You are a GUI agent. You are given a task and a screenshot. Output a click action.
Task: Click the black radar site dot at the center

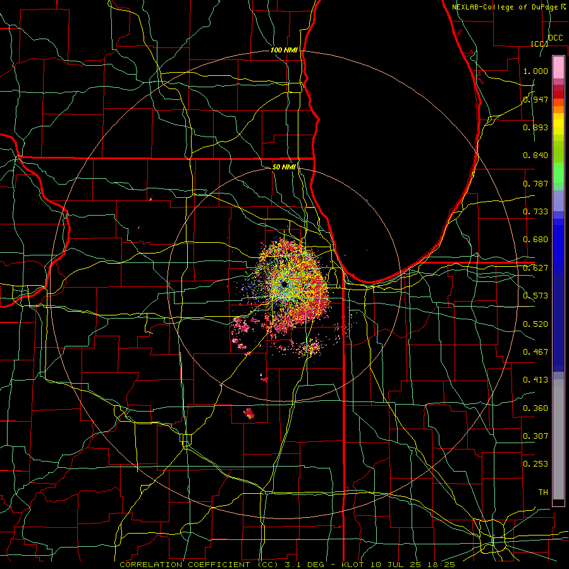pos(284,284)
